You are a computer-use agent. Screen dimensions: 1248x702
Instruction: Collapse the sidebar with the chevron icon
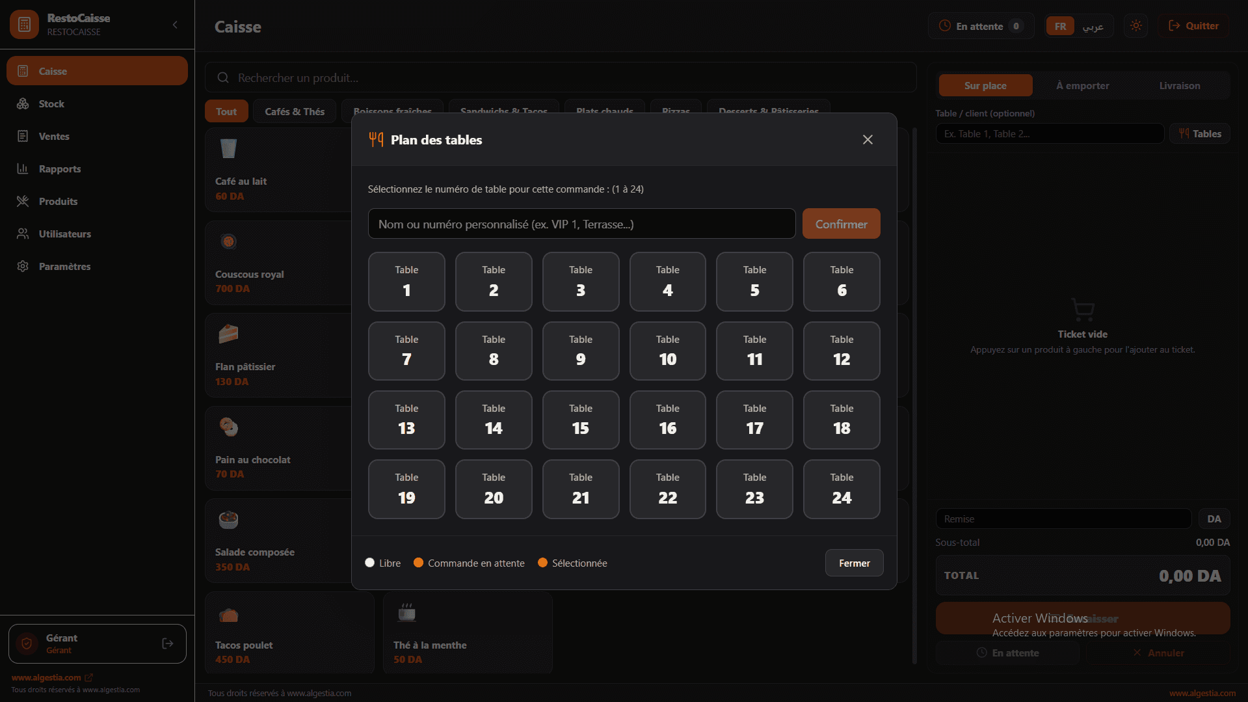tap(175, 25)
